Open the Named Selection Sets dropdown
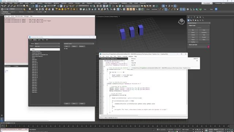Image resolution: width=234 pixels, height=132 pixels. (x=84, y=6)
